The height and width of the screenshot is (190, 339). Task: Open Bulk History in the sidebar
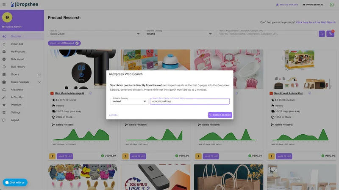(22, 67)
